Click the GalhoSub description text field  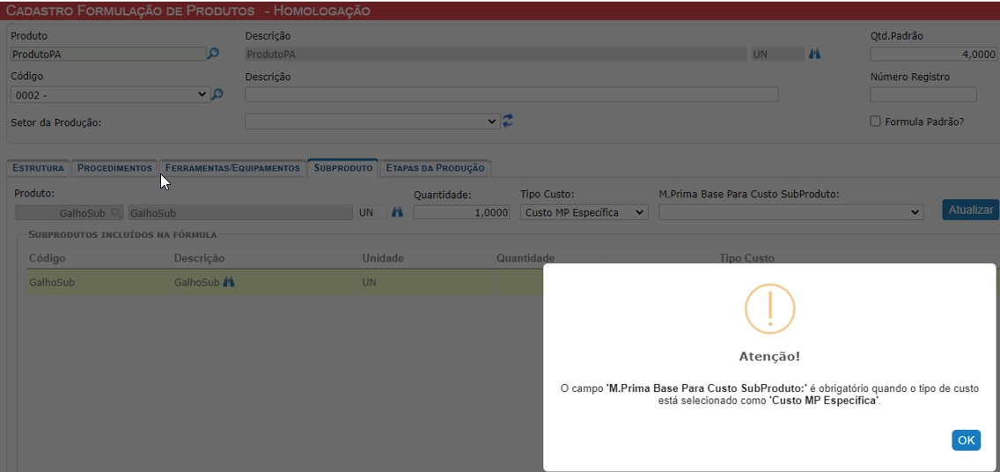240,212
